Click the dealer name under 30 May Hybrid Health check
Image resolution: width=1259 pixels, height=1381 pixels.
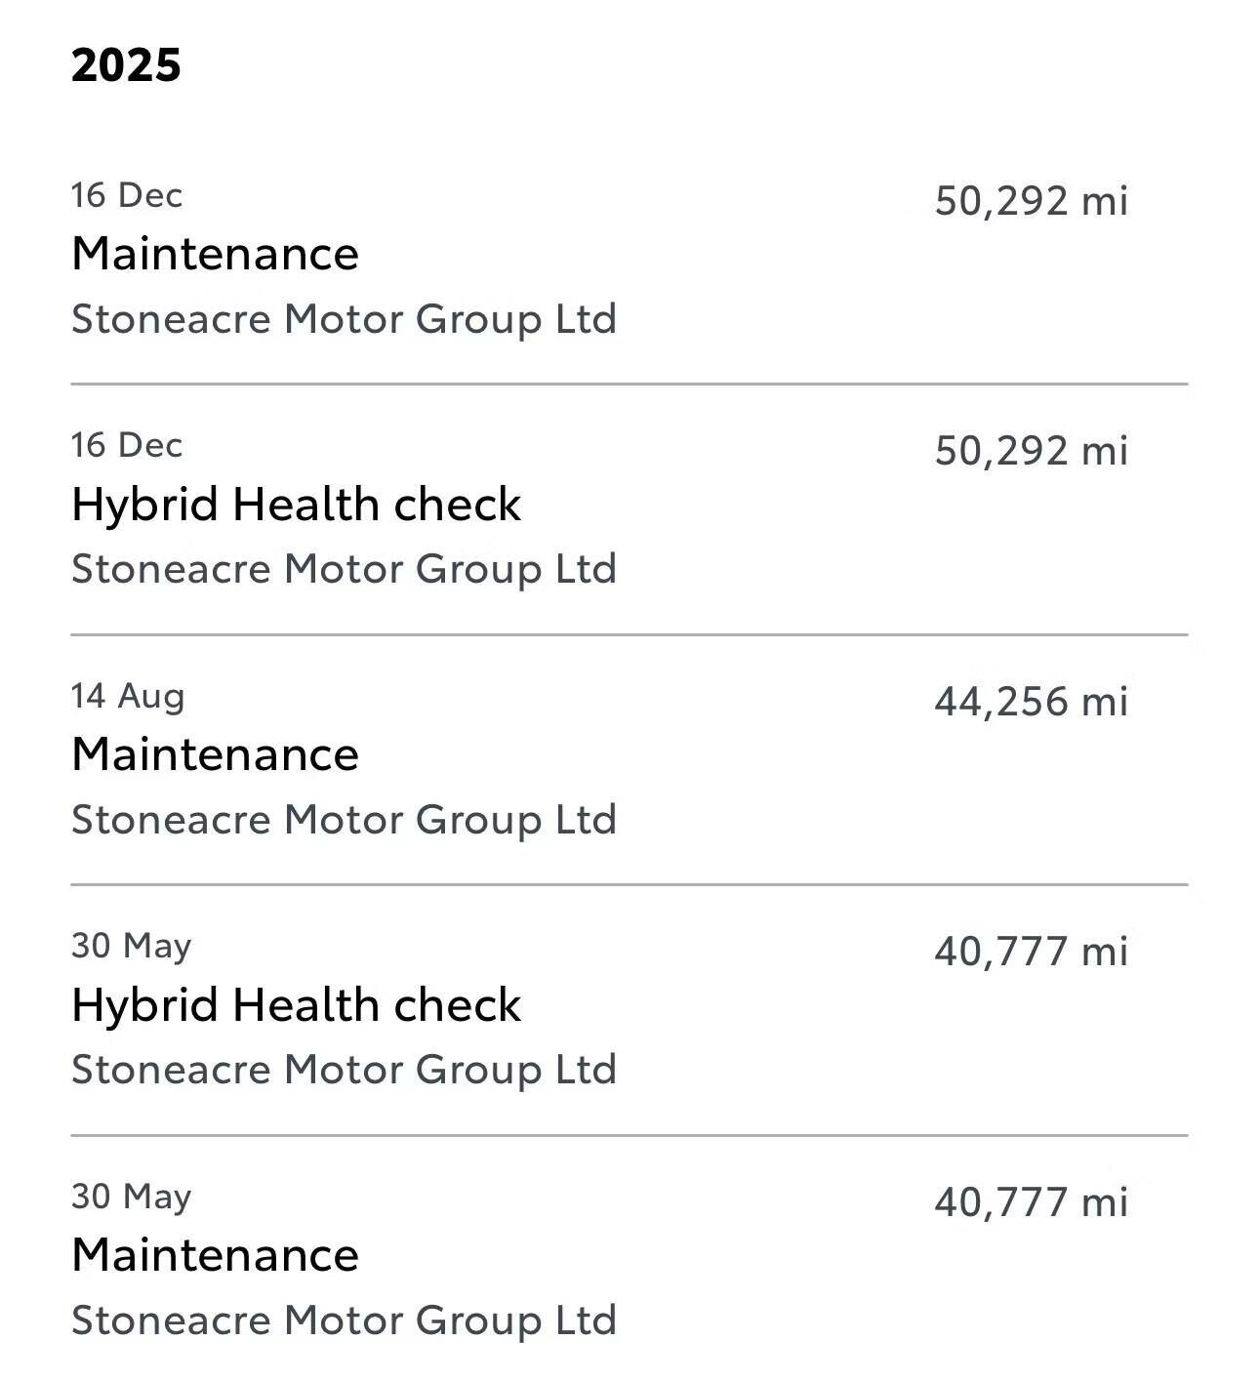click(x=344, y=1070)
